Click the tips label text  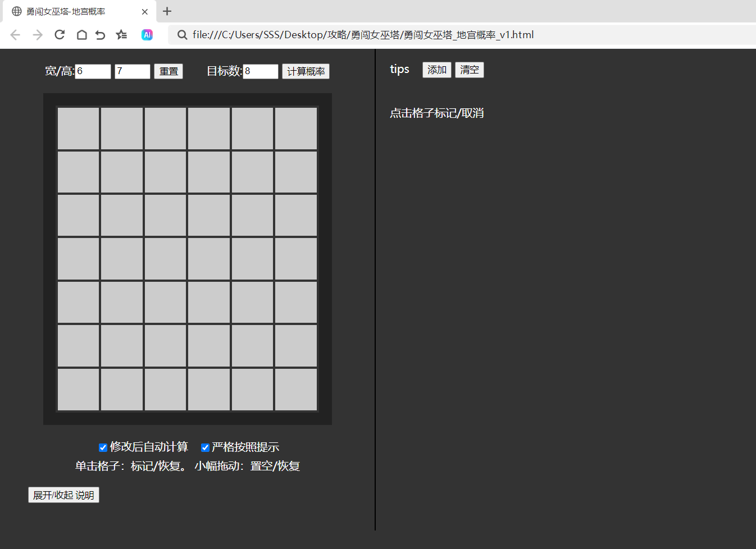click(x=399, y=70)
